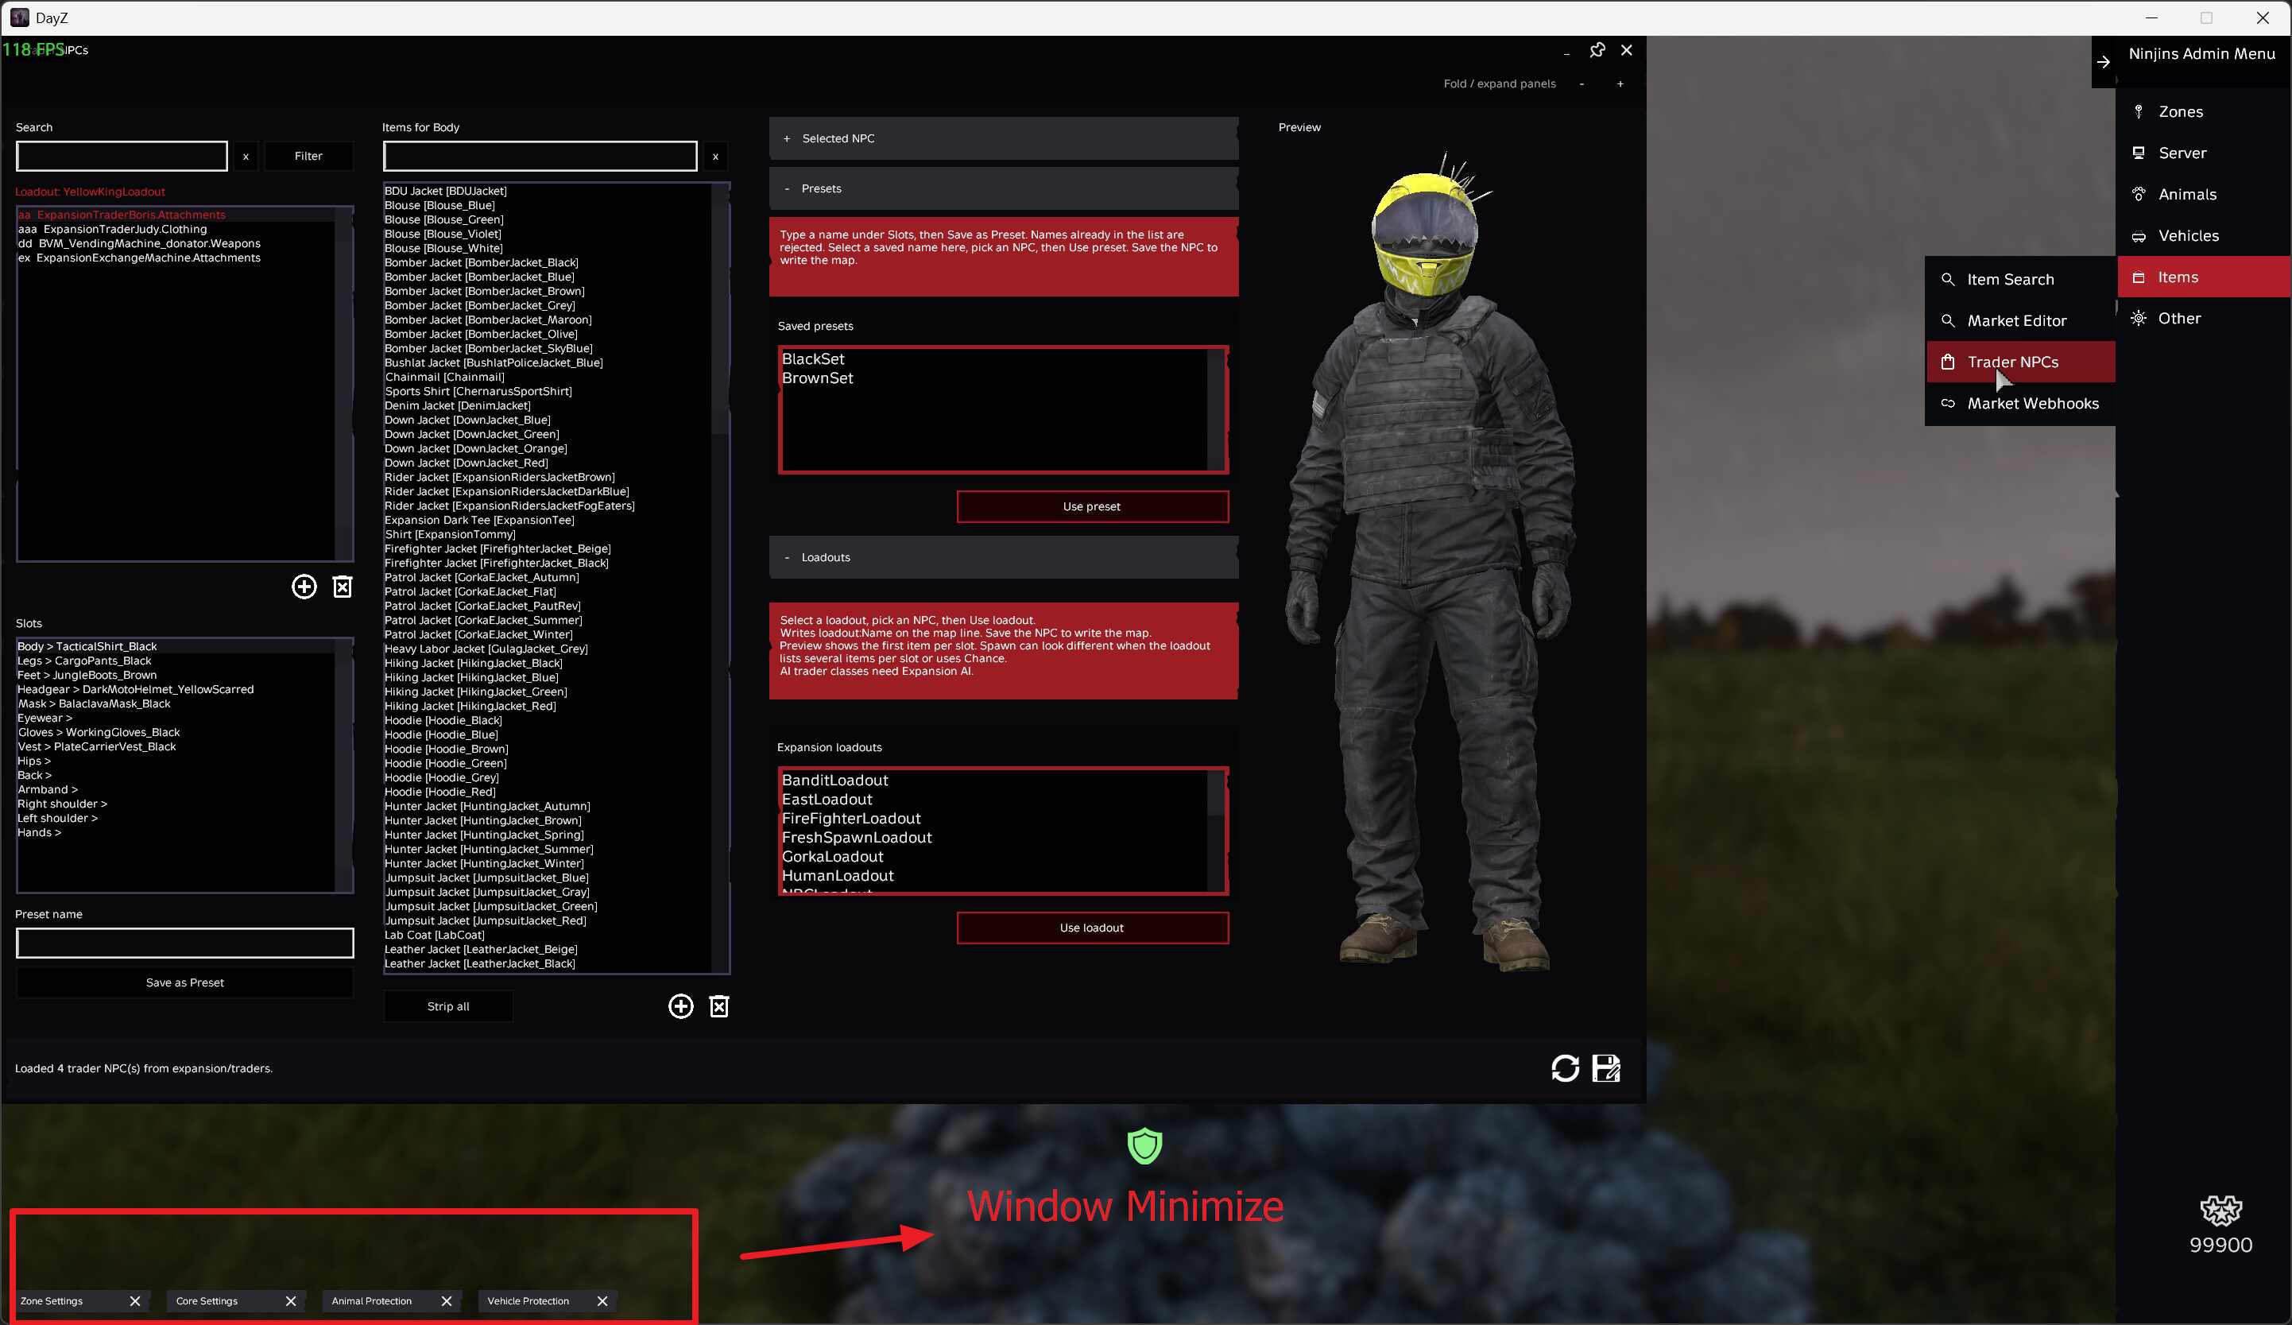Expand the Selected NPC panel

point(1003,138)
